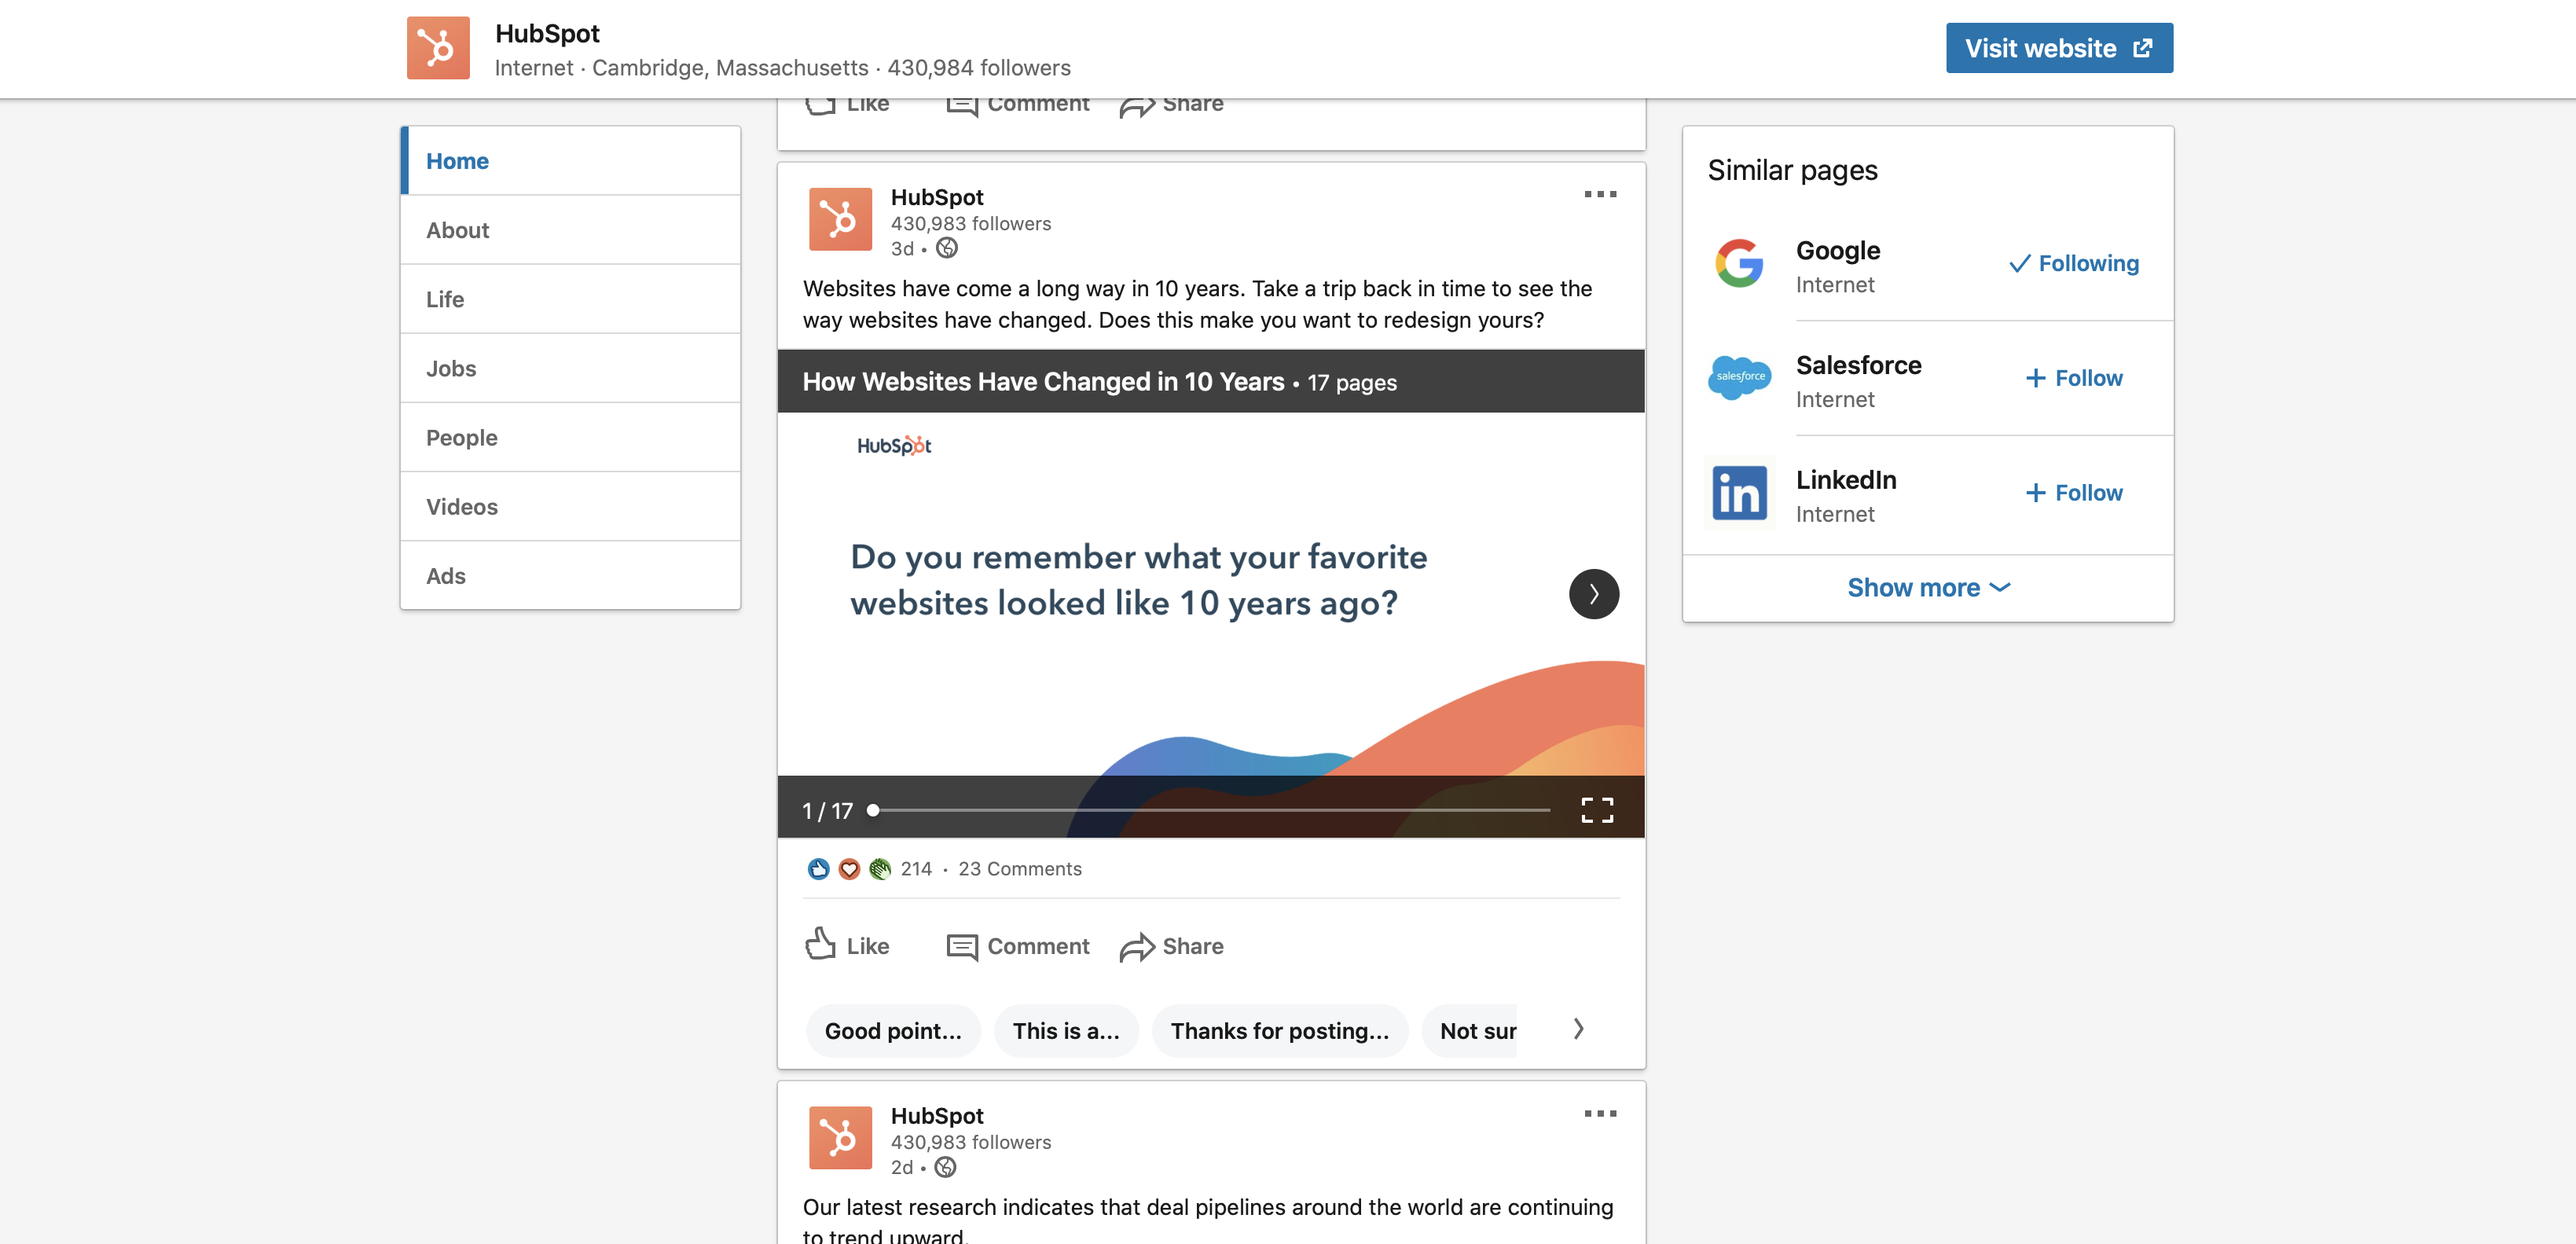The image size is (2576, 1244).
Task: Click the checkmark icon next to Following
Action: [2019, 263]
